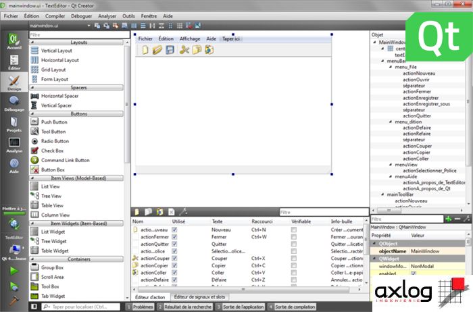Open the Fichier menu in menu bar

(11, 16)
